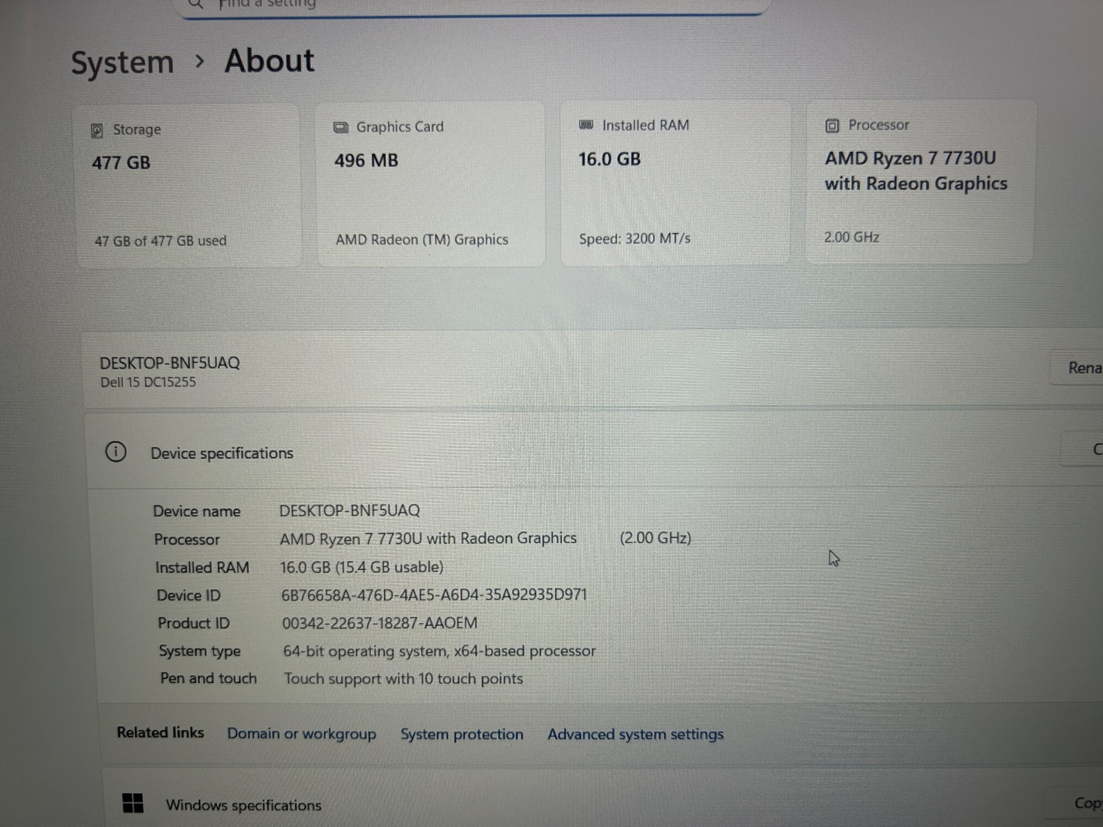Open the Storage 477 GB card
Image resolution: width=1103 pixels, height=827 pixels.
point(188,185)
